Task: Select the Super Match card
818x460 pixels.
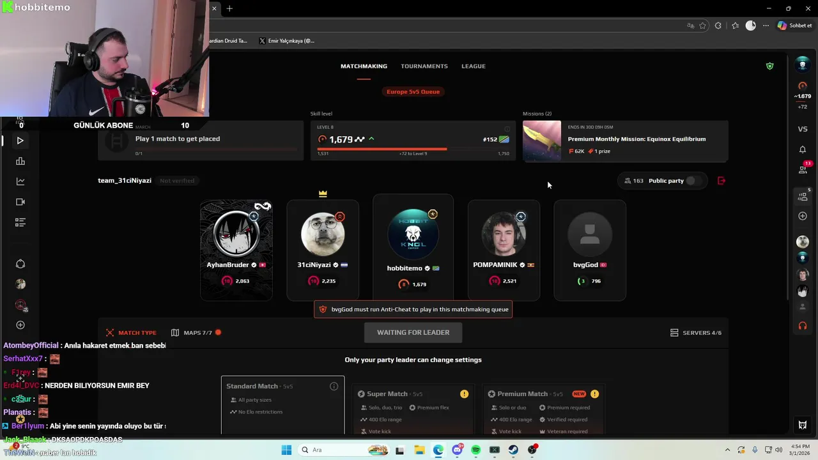Action: [x=413, y=409]
